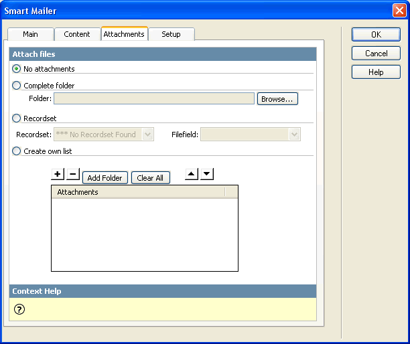Click Browse... to pick a folder
The width and height of the screenshot is (410, 344).
tap(277, 99)
